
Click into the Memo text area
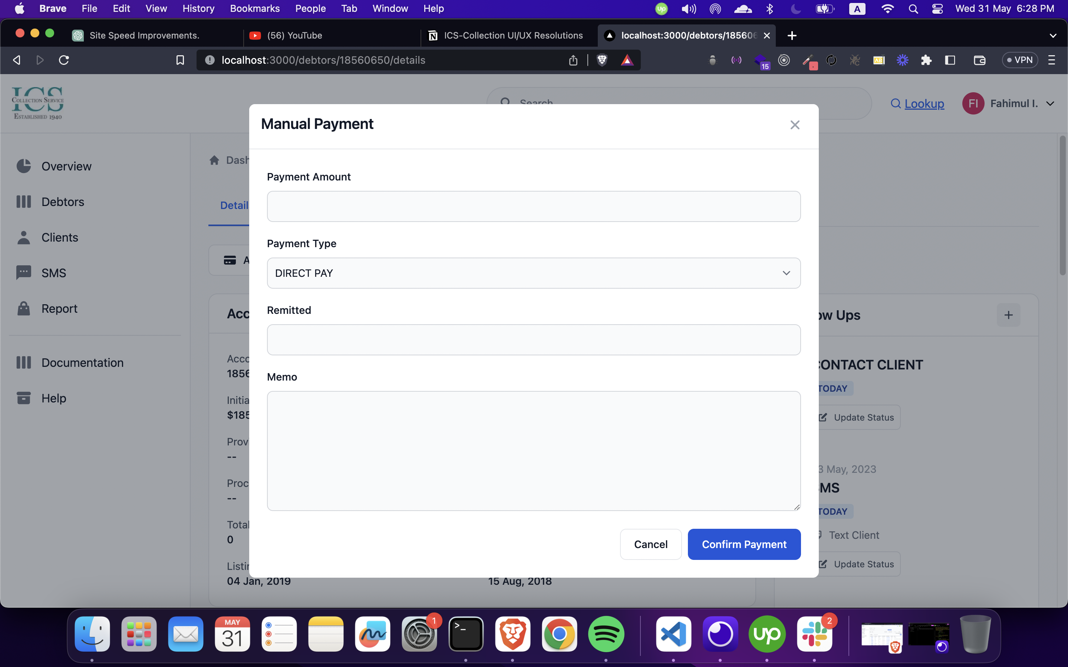coord(533,450)
